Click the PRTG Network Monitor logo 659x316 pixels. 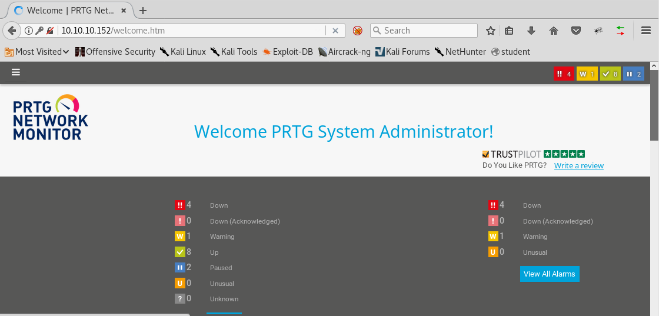(x=51, y=118)
